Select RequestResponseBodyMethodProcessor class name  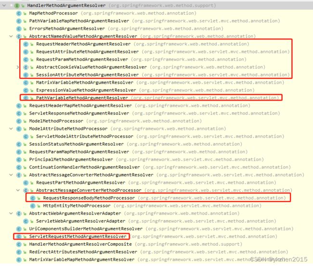(x=89, y=198)
